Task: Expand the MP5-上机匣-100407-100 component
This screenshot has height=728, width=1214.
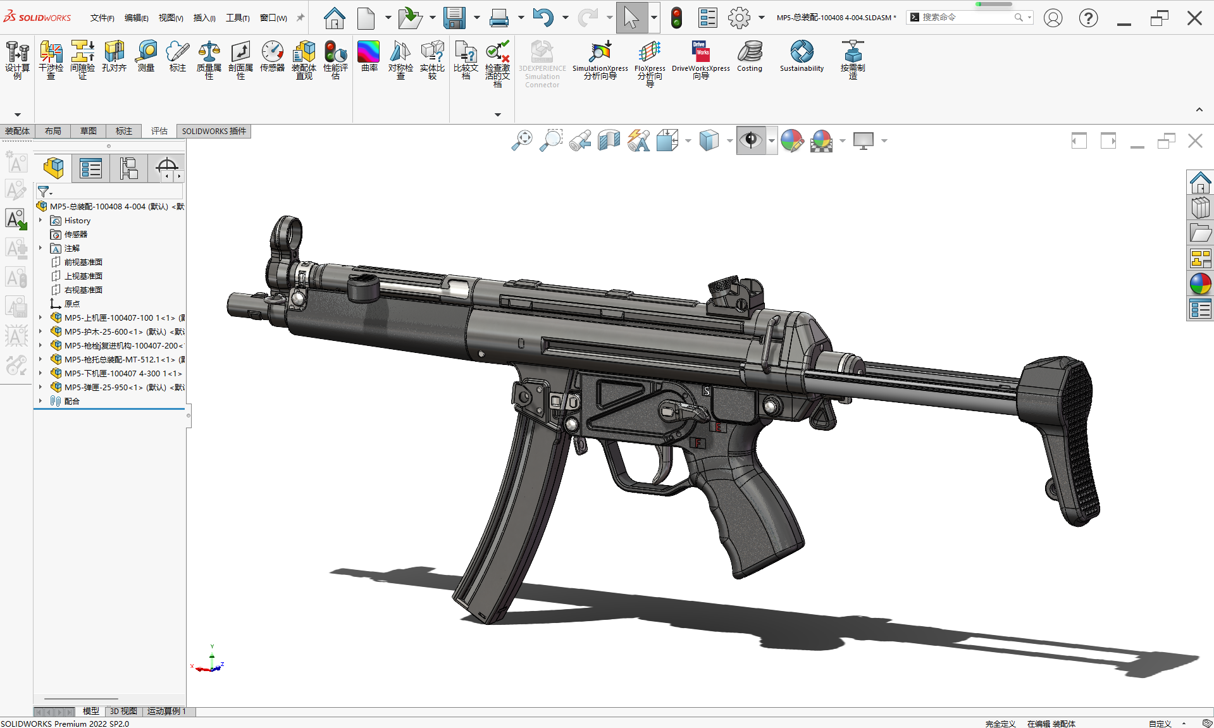Action: (40, 318)
